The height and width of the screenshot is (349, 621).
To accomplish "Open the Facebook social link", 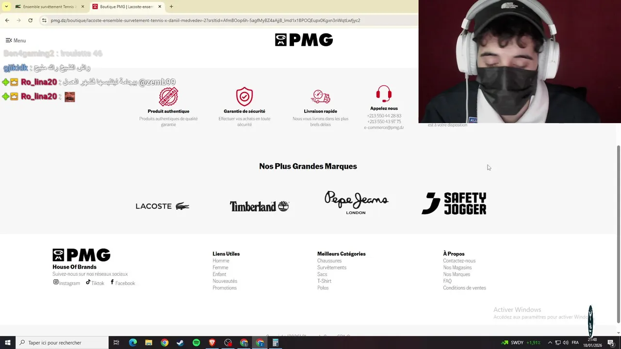I will [x=123, y=283].
